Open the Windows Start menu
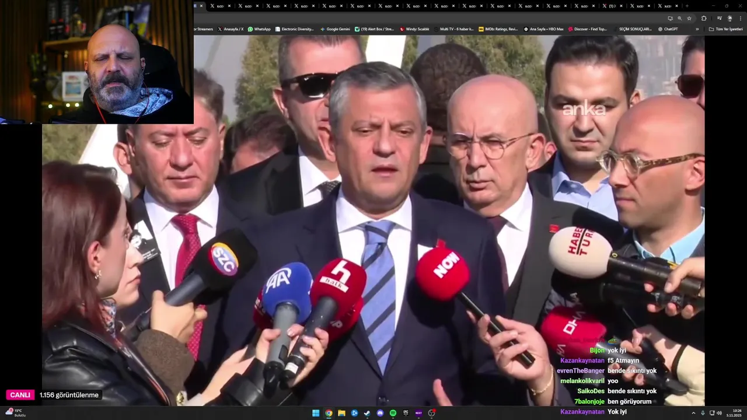The width and height of the screenshot is (747, 420). coord(316,413)
